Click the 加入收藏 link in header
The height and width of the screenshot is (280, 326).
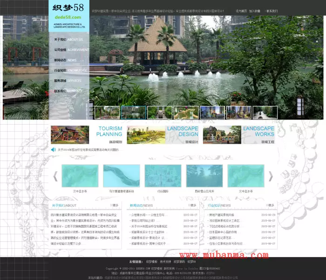(255, 11)
